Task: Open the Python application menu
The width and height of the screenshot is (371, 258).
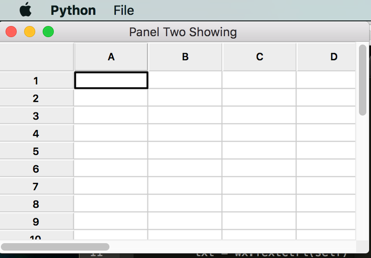Action: coord(73,10)
